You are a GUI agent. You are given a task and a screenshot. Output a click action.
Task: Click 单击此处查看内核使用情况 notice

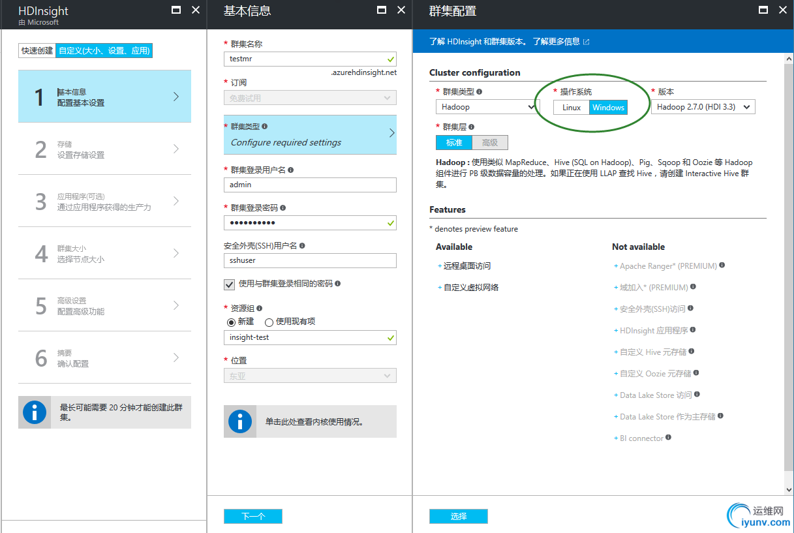pos(310,421)
